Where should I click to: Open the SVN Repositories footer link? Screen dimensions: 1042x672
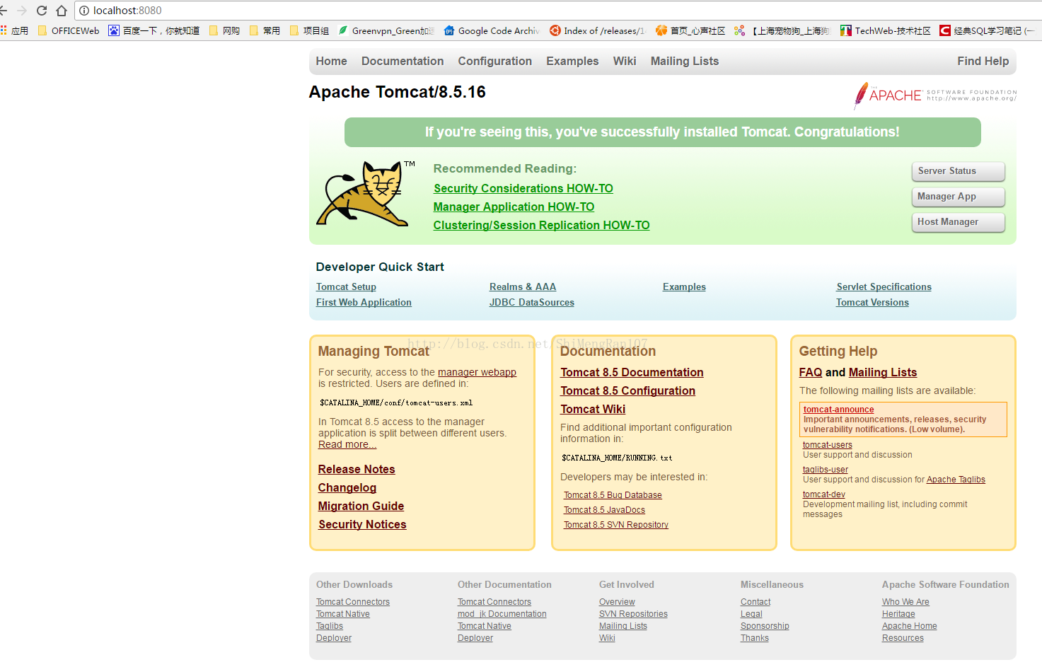(633, 614)
